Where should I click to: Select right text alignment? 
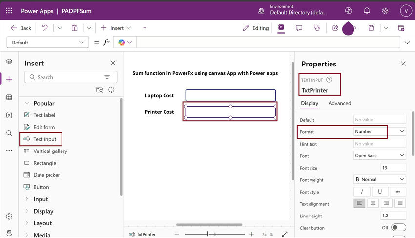[386, 203]
